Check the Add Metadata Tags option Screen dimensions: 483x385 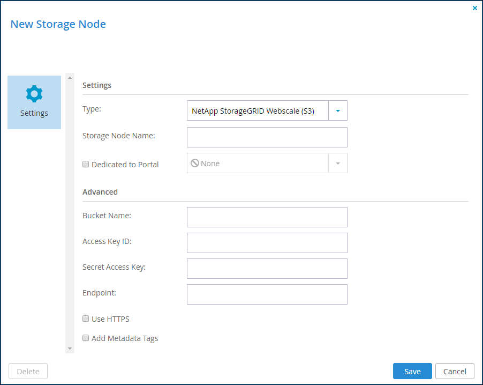tap(86, 338)
